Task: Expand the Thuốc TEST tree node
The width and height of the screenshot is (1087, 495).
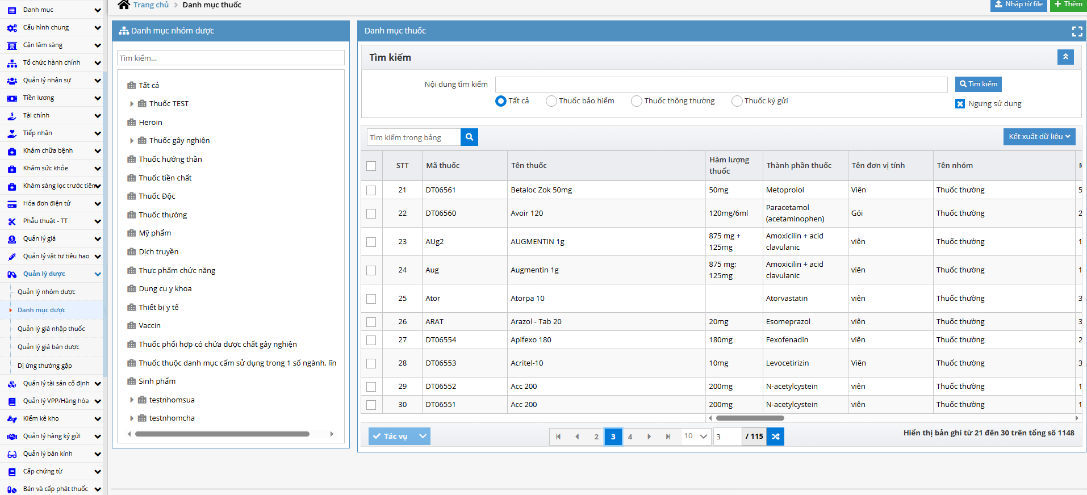Action: point(132,104)
